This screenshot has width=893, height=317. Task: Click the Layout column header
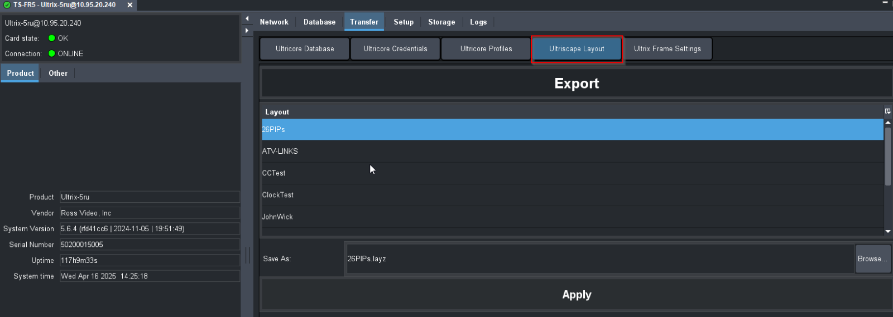click(573, 111)
